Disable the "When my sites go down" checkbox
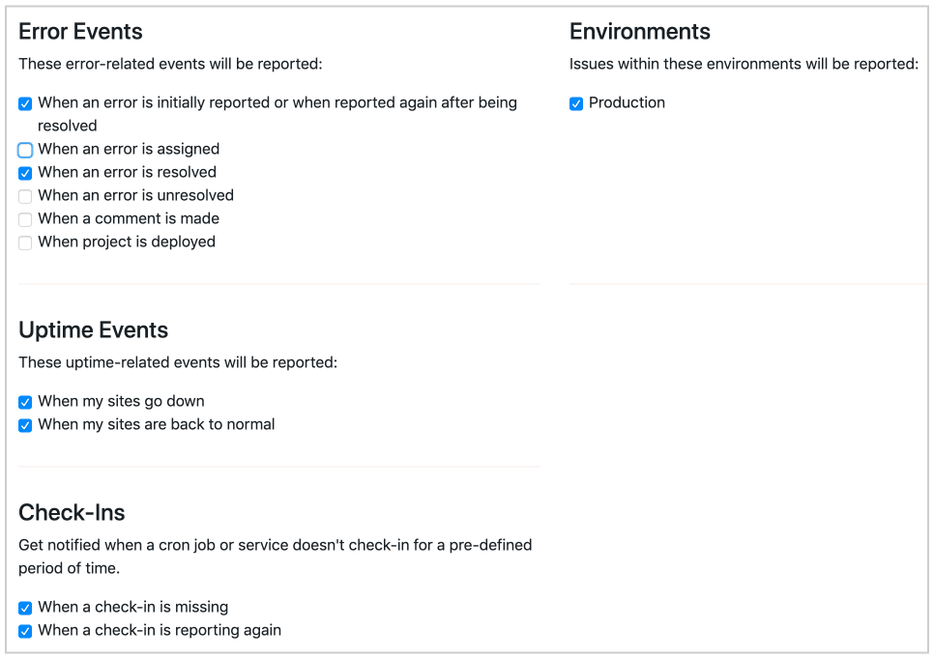Viewport: 934px width, 658px height. [24, 401]
